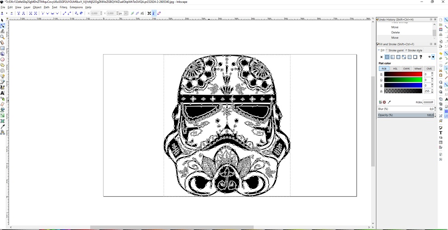Toggle show transformation handles for nodes

click(x=149, y=13)
